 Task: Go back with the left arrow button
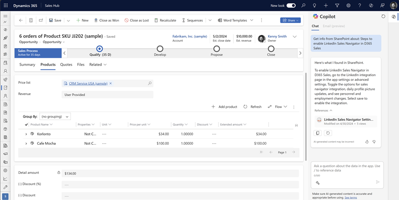[21, 20]
